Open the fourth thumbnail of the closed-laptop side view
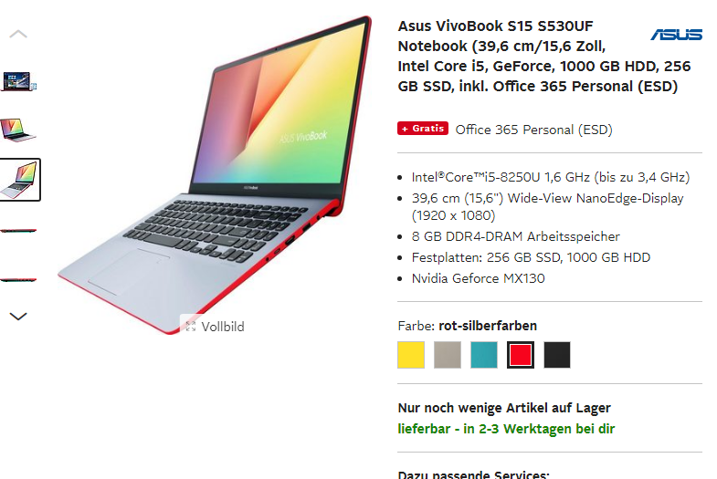Screen dimensions: 717x479 pos(18,231)
